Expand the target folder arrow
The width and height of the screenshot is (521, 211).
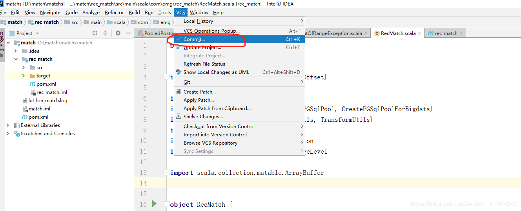click(x=24, y=76)
